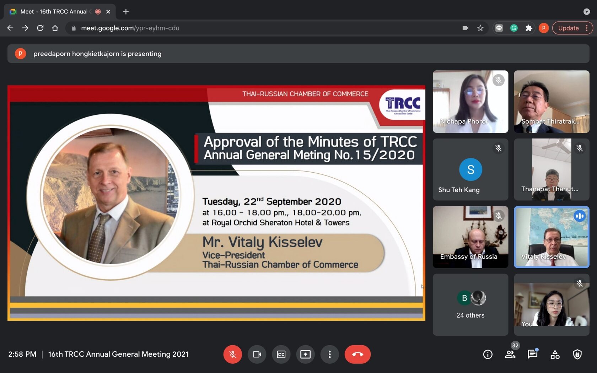Viewport: 597px width, 373px height.
Task: Turn off your camera
Action: coord(257,354)
